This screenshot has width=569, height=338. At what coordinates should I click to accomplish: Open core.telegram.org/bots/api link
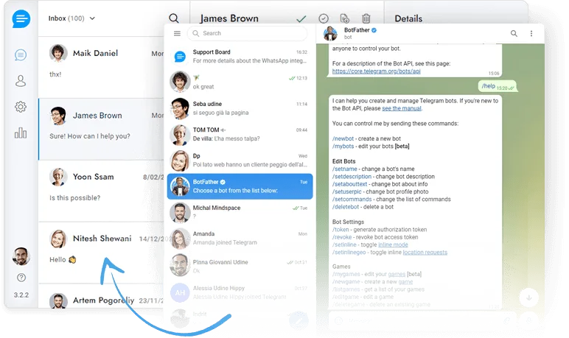point(377,71)
